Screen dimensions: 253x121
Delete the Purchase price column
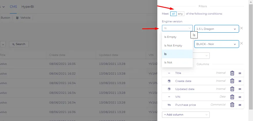(x=232, y=105)
